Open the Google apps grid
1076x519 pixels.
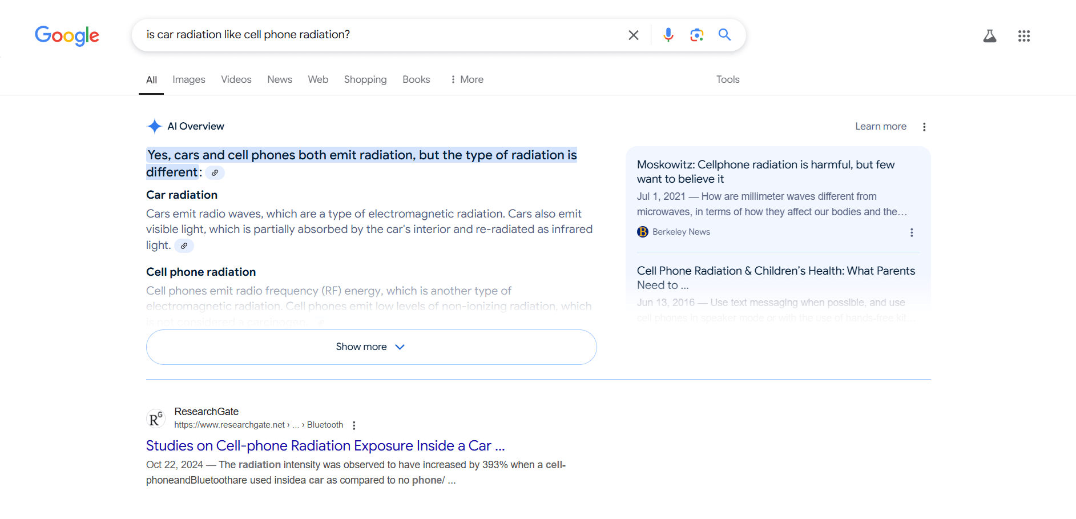(1023, 35)
